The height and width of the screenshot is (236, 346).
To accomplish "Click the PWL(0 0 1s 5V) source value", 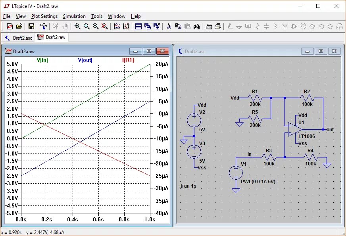I will tap(258, 182).
